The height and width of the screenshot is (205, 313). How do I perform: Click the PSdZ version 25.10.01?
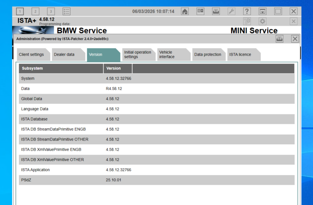[113, 180]
